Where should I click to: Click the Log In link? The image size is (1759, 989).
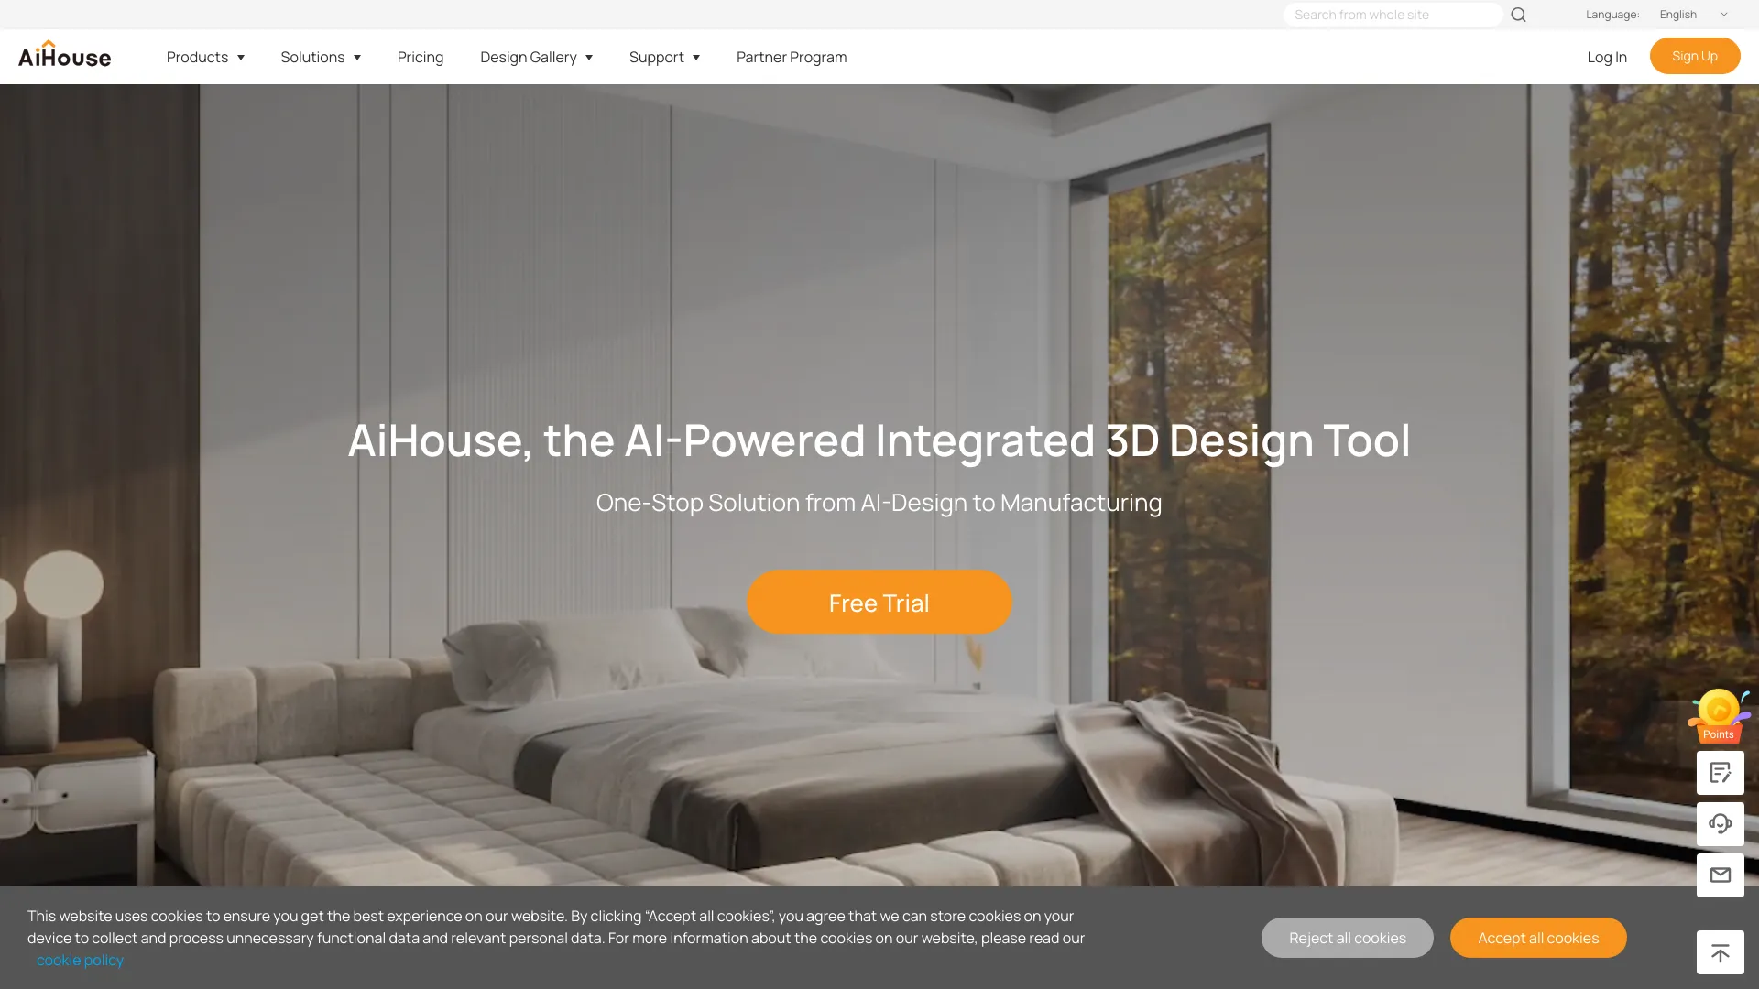click(1607, 56)
